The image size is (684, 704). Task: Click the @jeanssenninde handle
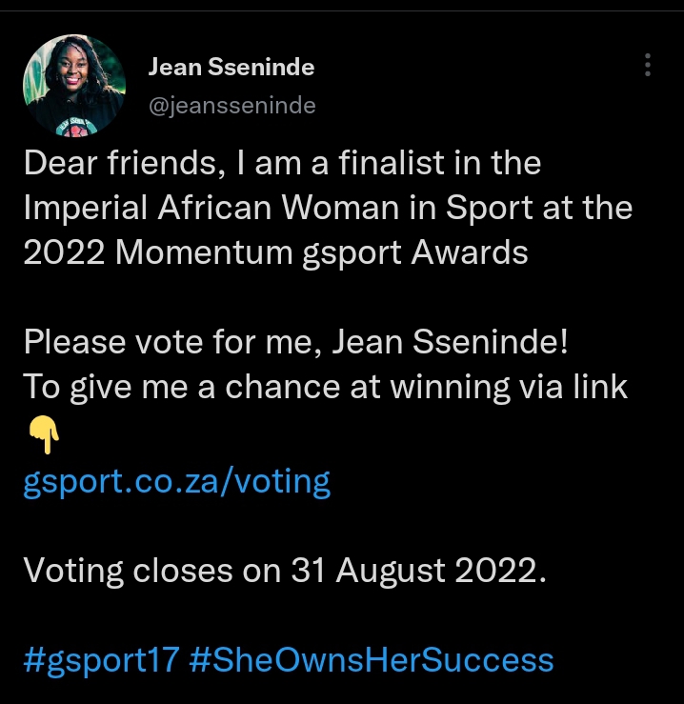[x=231, y=105]
